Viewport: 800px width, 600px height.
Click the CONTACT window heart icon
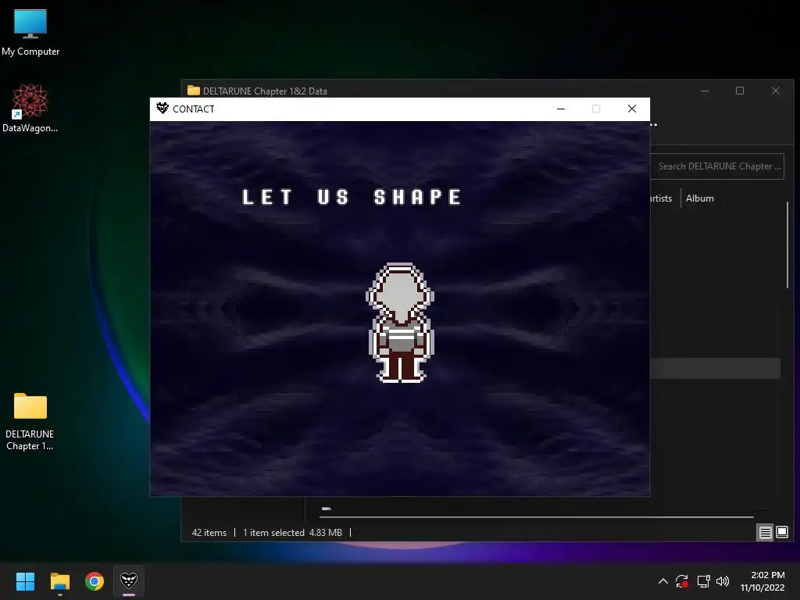[x=162, y=108]
